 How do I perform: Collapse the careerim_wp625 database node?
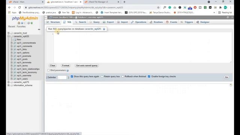click(9, 36)
